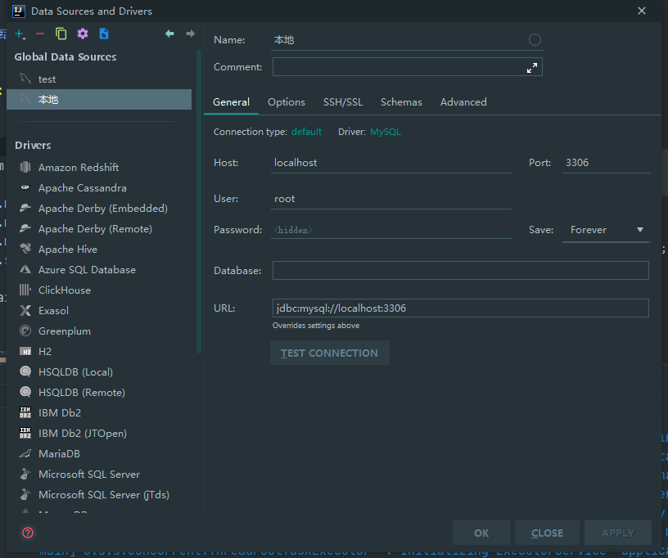The image size is (668, 558).
Task: Select MariaDB in the Drivers list
Action: pos(61,453)
